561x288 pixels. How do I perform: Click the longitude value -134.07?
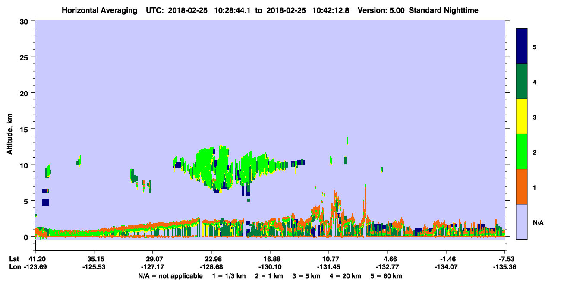pyautogui.click(x=446, y=267)
